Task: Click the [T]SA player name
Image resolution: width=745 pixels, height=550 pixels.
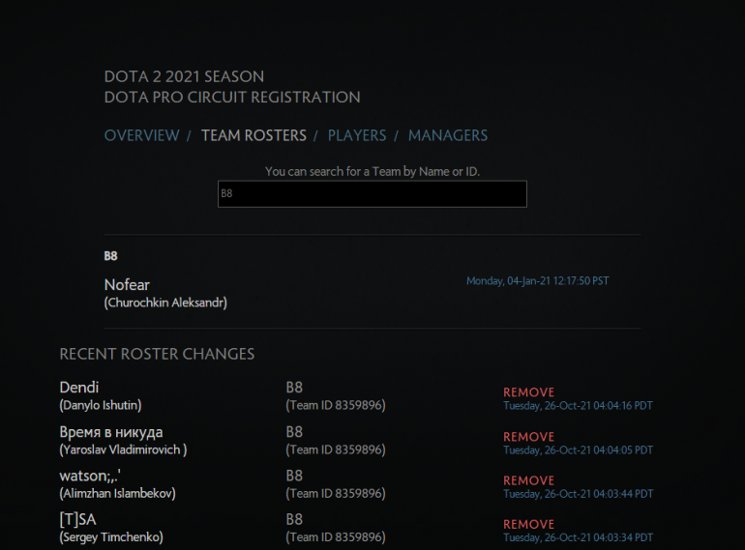Action: [77, 520]
